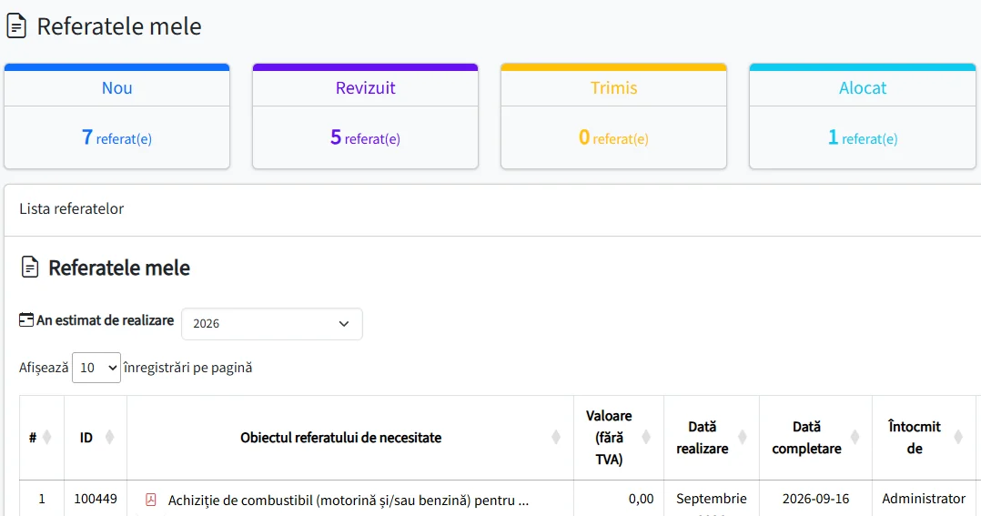Click the înregistrări pe pagină label

point(187,368)
